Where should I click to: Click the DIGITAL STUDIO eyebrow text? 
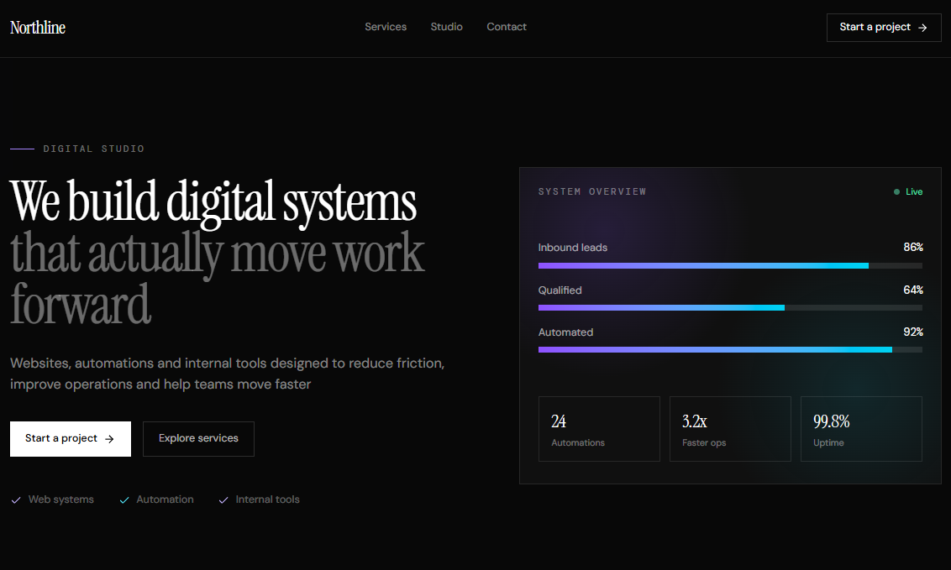93,149
